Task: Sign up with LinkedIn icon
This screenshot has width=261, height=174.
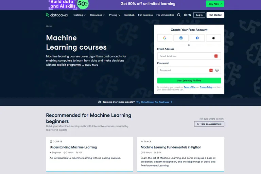Action: coord(181,38)
